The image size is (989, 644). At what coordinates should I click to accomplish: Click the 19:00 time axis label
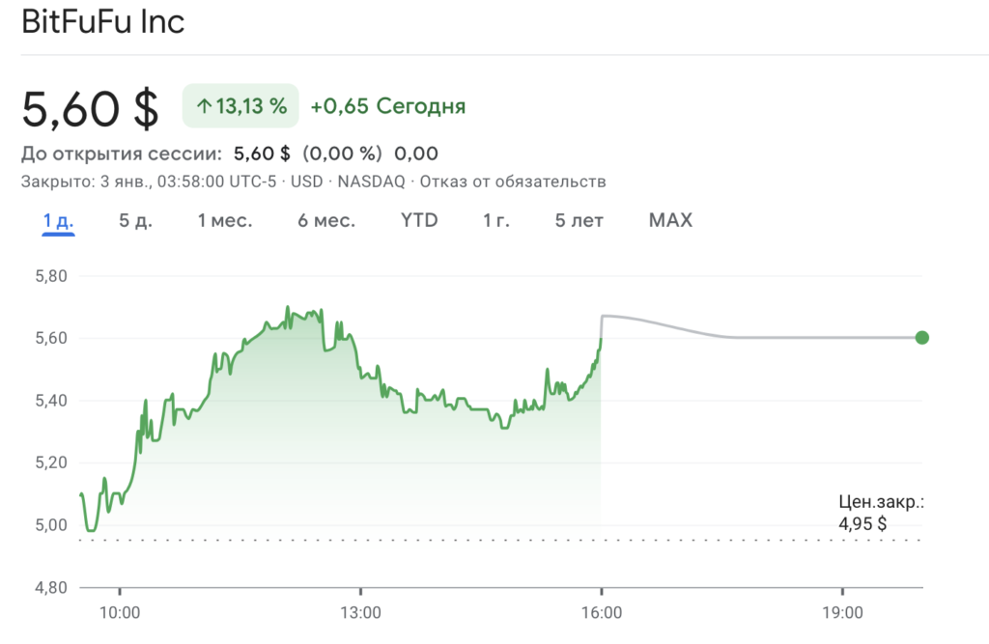tap(842, 612)
